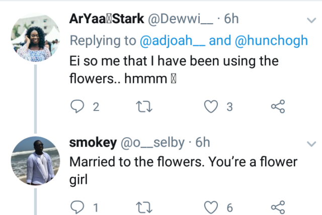Like smokey's tweet with 6 likes

point(212,206)
